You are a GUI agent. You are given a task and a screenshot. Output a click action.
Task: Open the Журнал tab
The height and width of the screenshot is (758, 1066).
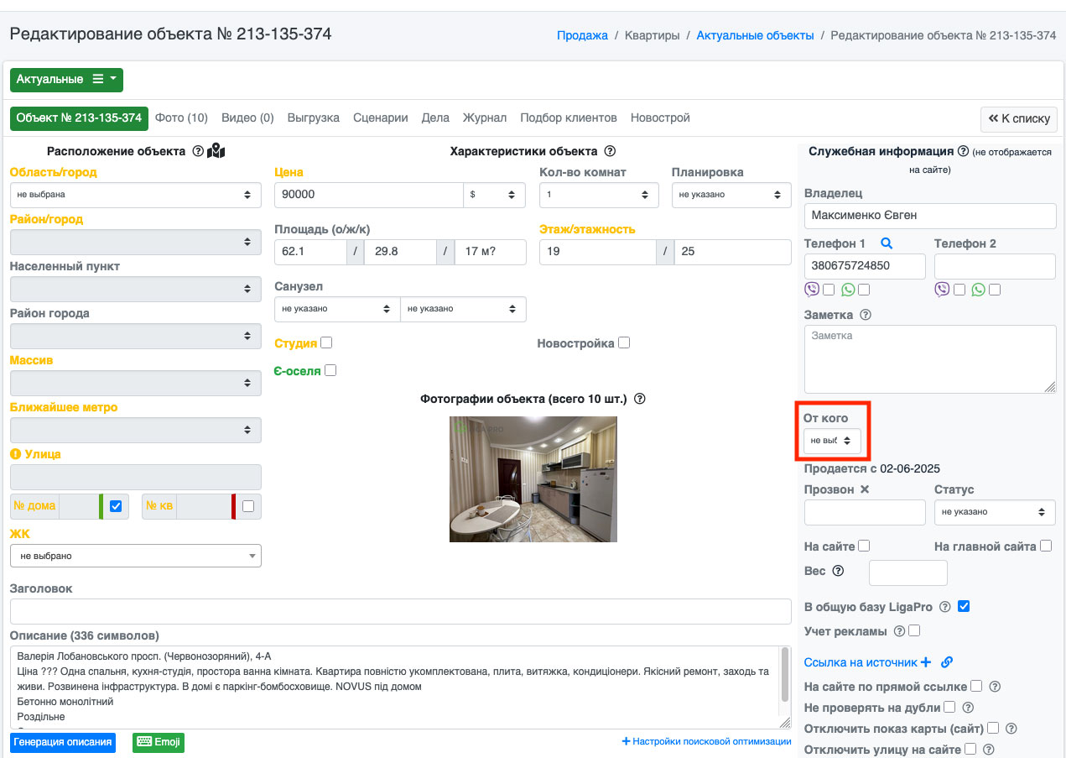[485, 118]
